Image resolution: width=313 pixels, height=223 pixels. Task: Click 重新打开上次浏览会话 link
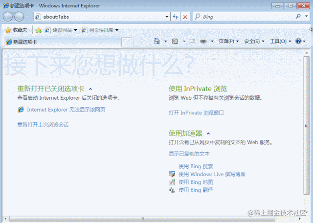coord(43,125)
